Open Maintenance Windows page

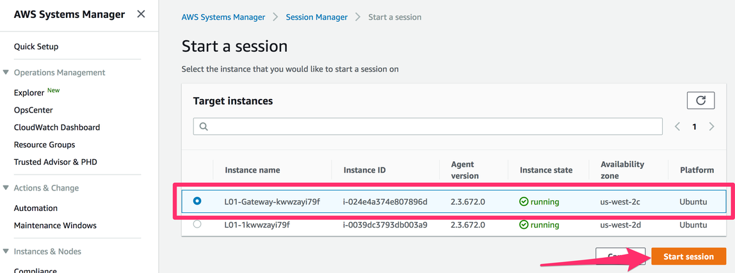click(x=55, y=226)
